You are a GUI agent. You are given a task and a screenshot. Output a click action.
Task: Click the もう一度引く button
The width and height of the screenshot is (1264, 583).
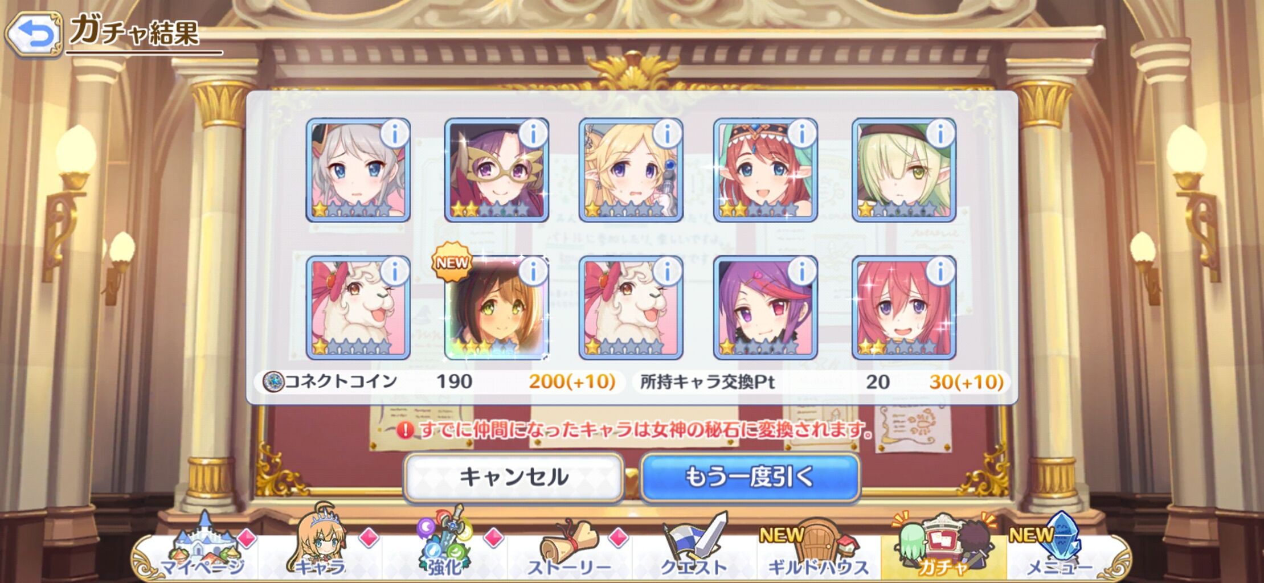pos(750,477)
